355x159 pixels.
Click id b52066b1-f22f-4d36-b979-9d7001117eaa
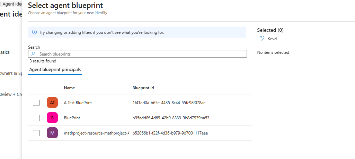point(170,133)
